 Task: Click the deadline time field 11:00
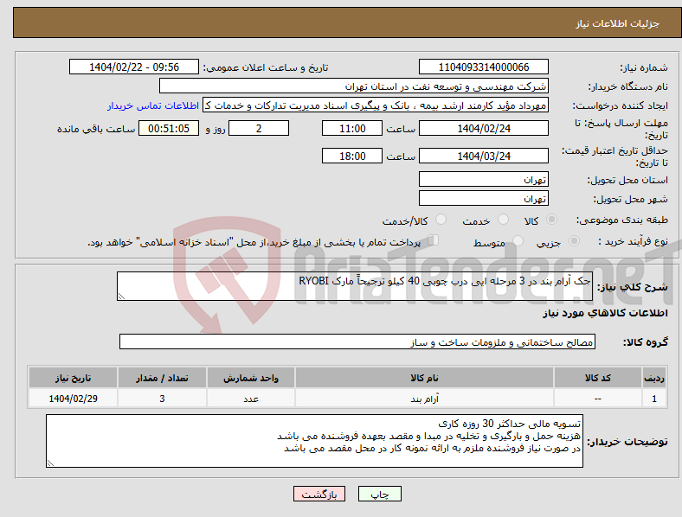tap(352, 128)
